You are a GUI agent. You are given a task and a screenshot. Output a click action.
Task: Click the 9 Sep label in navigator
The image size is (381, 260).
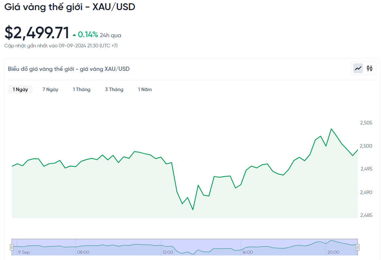coord(24,252)
